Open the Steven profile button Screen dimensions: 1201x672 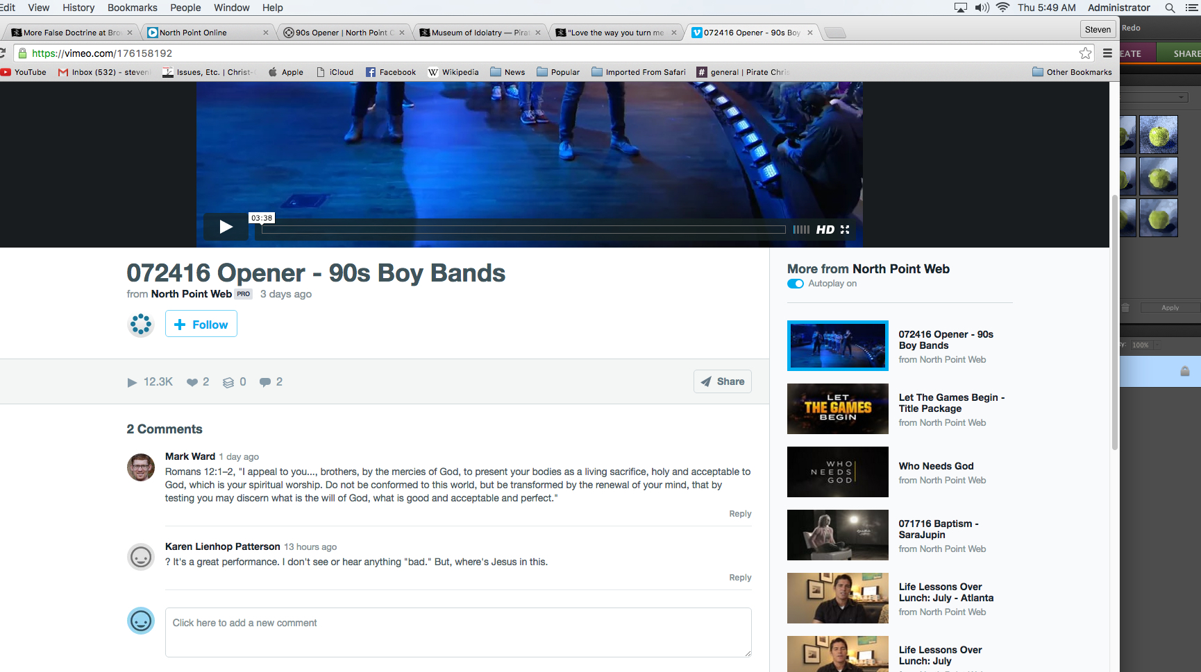coord(1098,29)
